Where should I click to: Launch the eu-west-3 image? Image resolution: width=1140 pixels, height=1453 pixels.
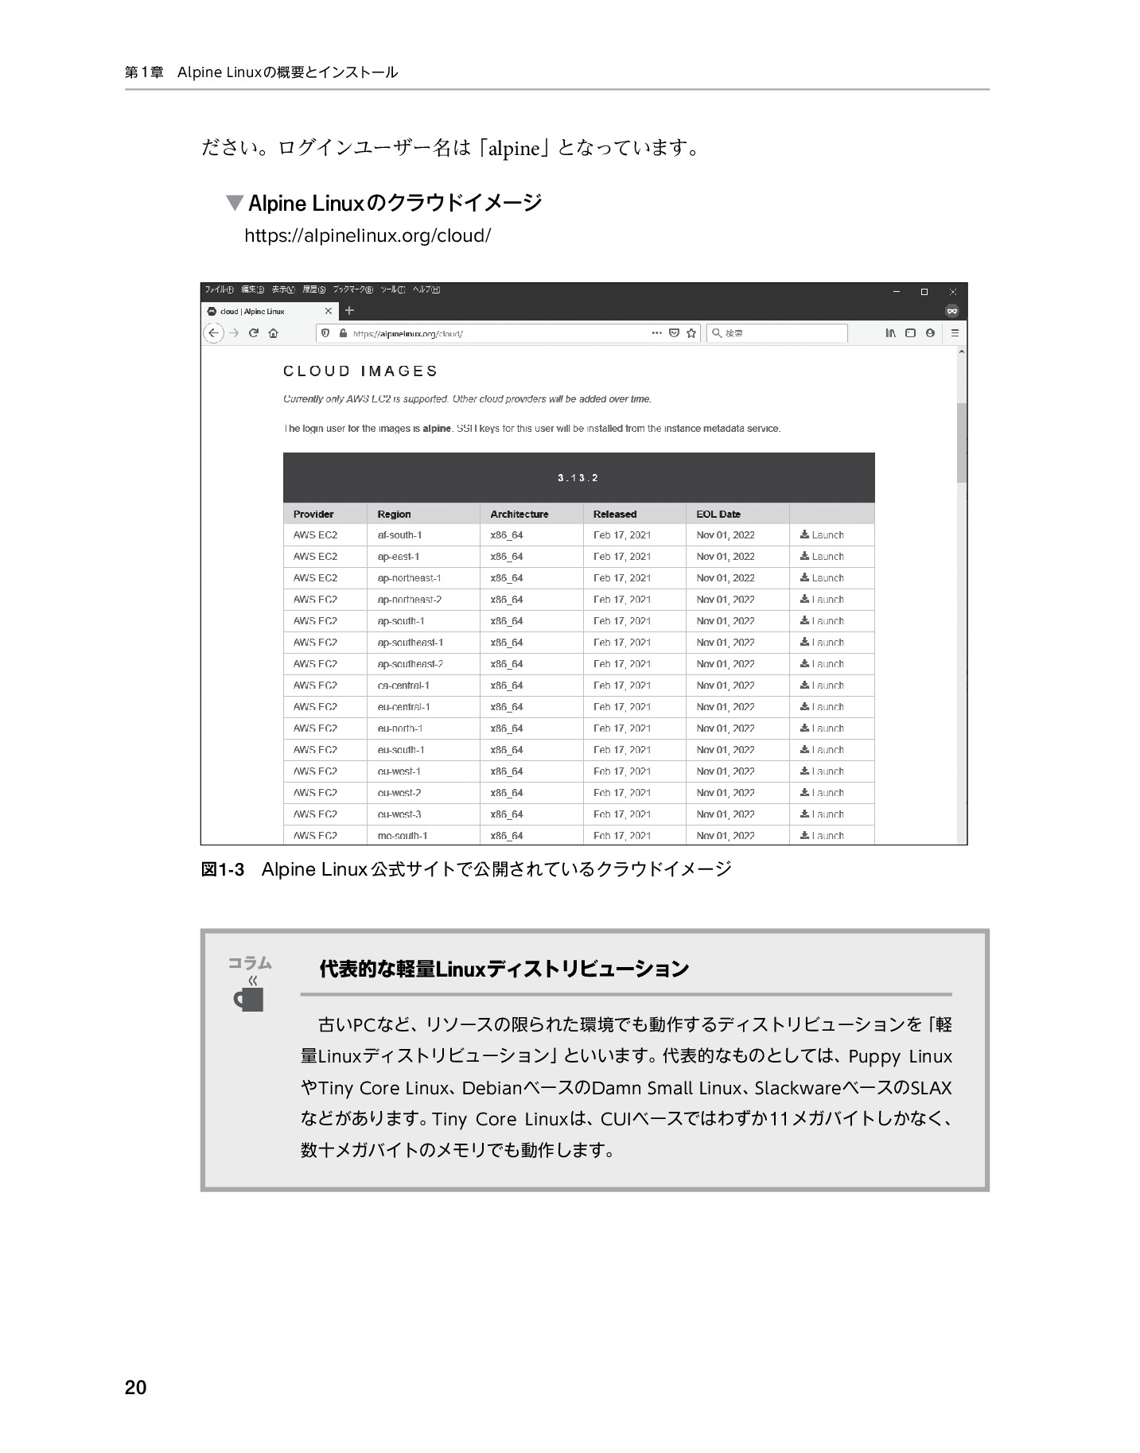point(822,814)
